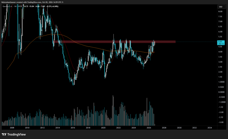Click the 7.00 price axis label
Image resolution: width=228 pixels, height=139 pixels.
pyautogui.click(x=220, y=21)
